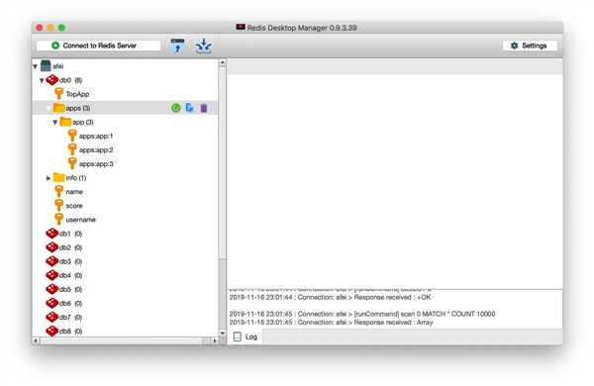Collapse the db0 database
594x386 pixels.
pyautogui.click(x=42, y=81)
